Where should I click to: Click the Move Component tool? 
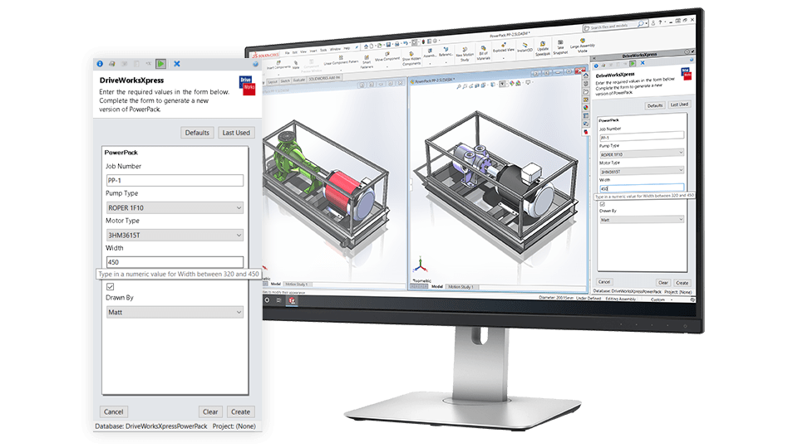(387, 56)
